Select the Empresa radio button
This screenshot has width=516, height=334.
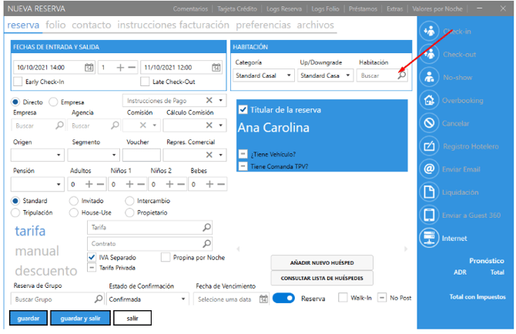pos(53,101)
